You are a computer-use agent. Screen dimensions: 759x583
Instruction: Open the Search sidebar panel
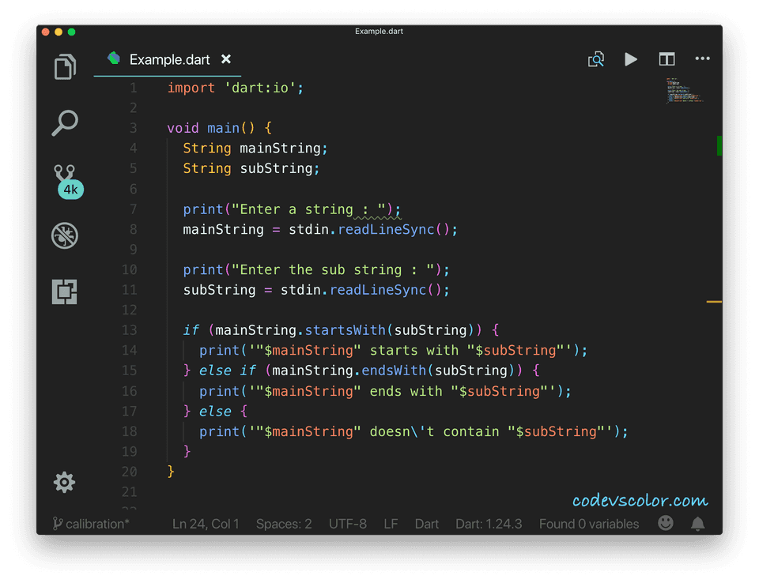coord(65,123)
